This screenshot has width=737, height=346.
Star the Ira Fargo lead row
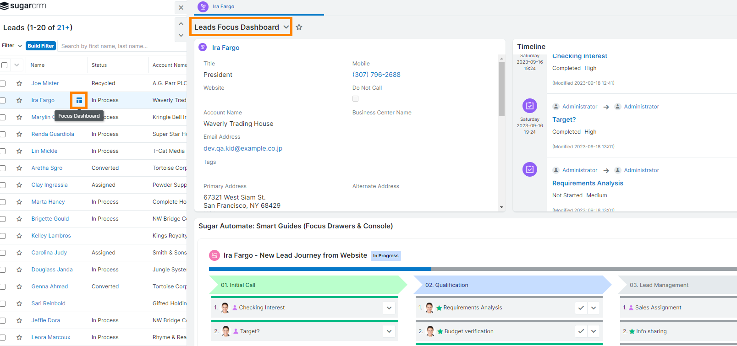(x=19, y=100)
